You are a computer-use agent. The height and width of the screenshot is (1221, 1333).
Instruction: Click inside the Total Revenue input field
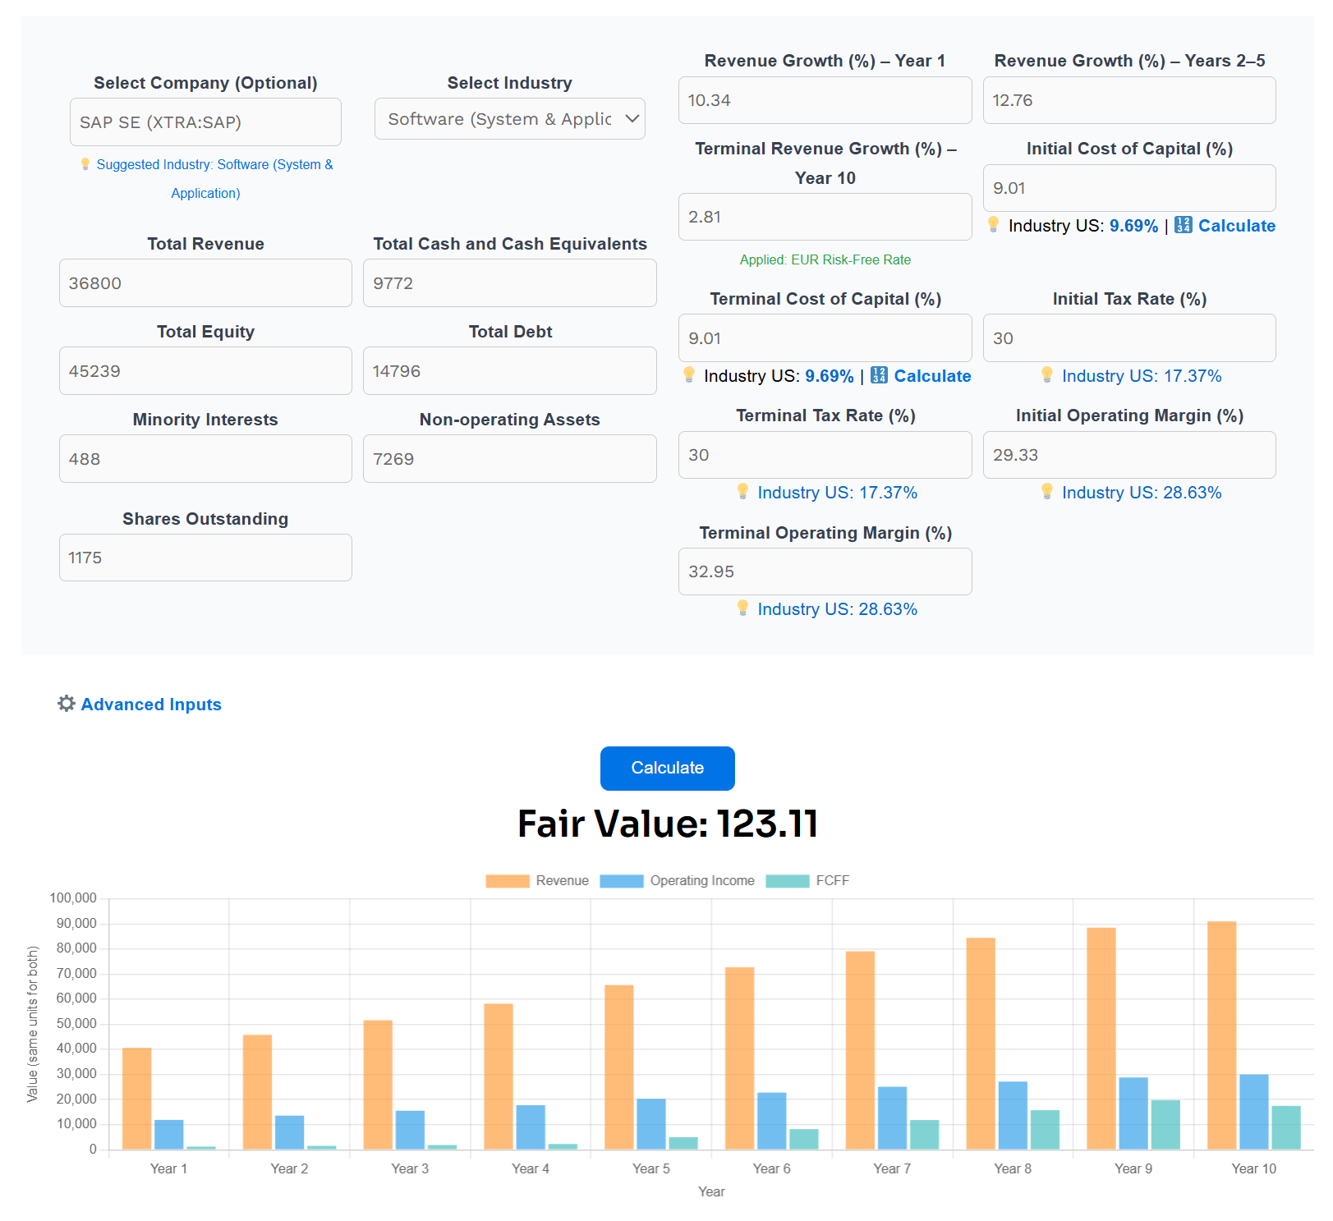coord(205,282)
